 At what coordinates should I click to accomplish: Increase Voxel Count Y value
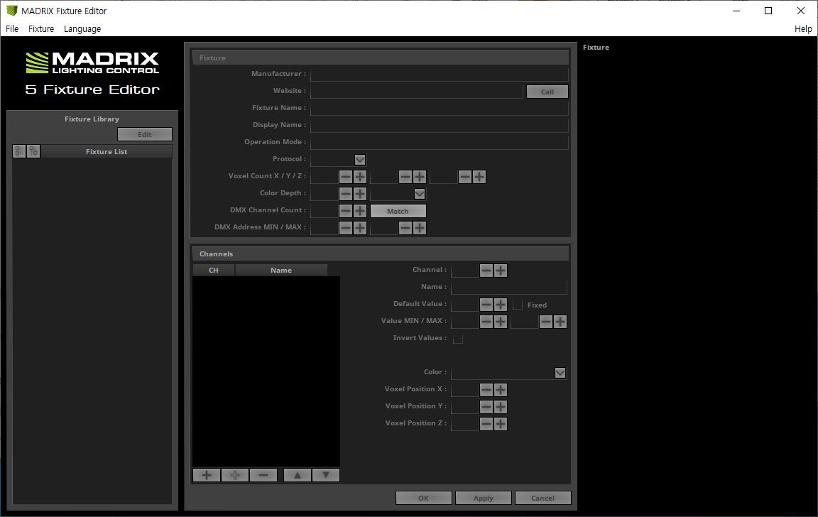point(420,177)
